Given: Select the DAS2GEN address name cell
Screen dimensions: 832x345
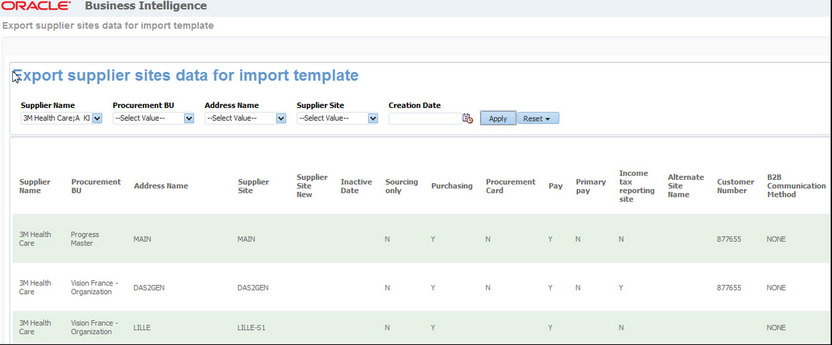Looking at the screenshot, I should (149, 288).
